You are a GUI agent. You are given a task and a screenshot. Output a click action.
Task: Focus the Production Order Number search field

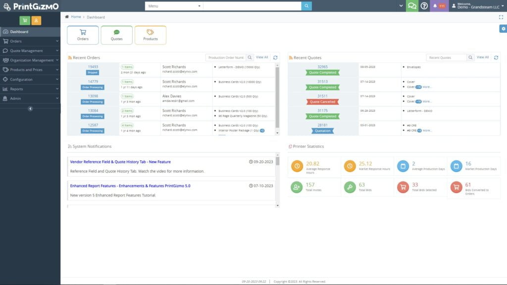click(226, 57)
